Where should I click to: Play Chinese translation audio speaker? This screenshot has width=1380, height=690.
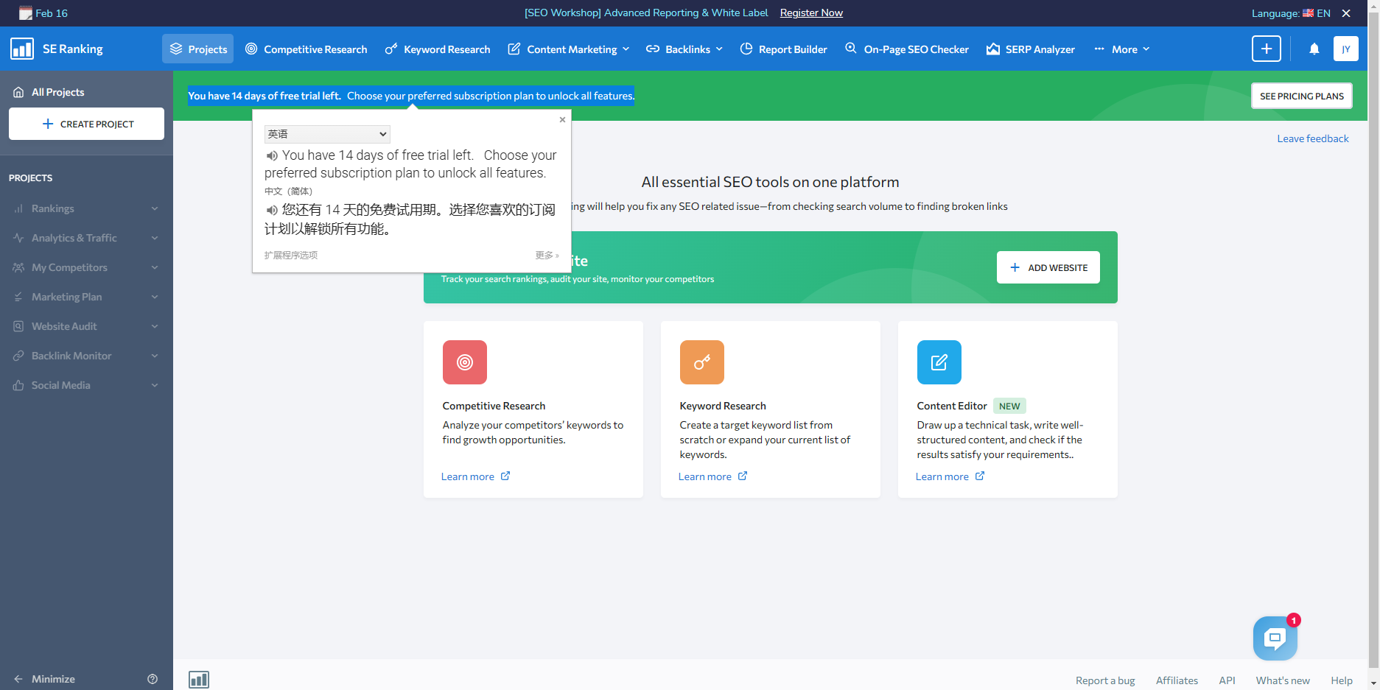(x=272, y=210)
